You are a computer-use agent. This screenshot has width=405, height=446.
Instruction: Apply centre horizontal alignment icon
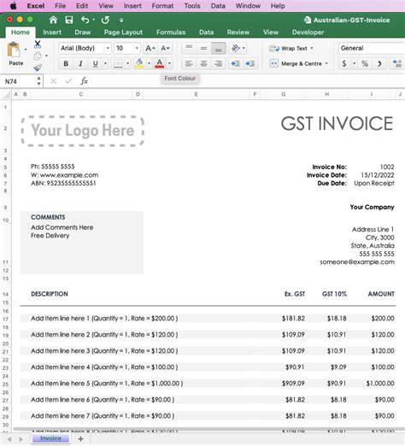tap(203, 63)
